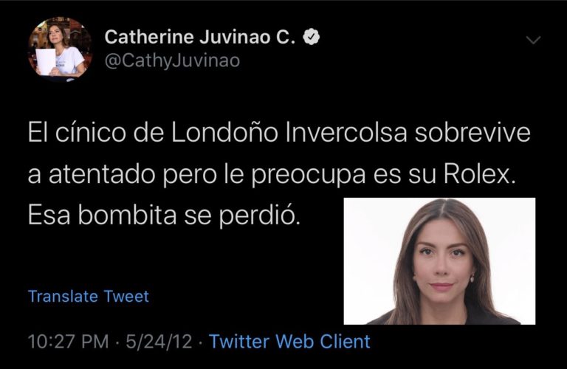
Task: Open the Catherine Juvinao C. display name
Action: 200,37
